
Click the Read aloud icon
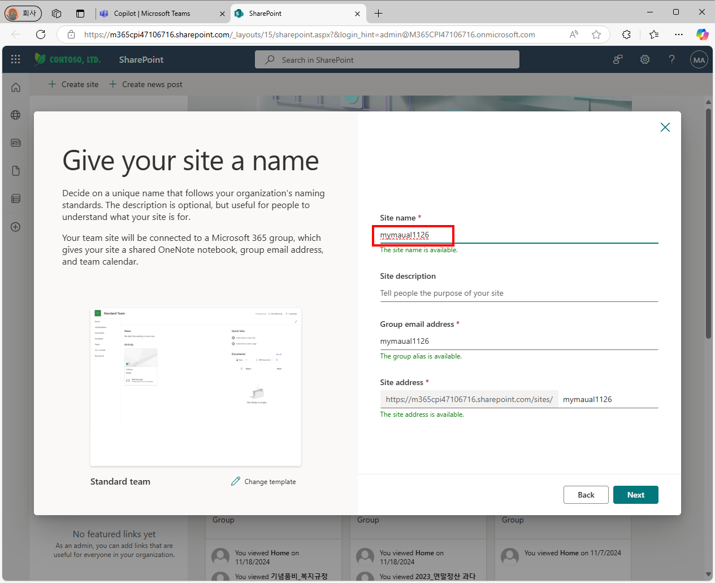(x=574, y=34)
